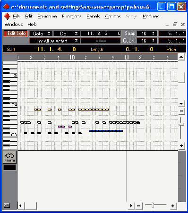This screenshot has width=188, height=213.
Task: Open the Structure menu
Action: [x=47, y=17]
